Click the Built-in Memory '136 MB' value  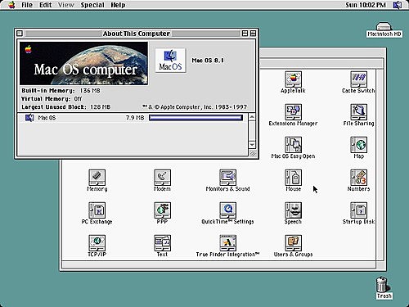tap(90, 91)
